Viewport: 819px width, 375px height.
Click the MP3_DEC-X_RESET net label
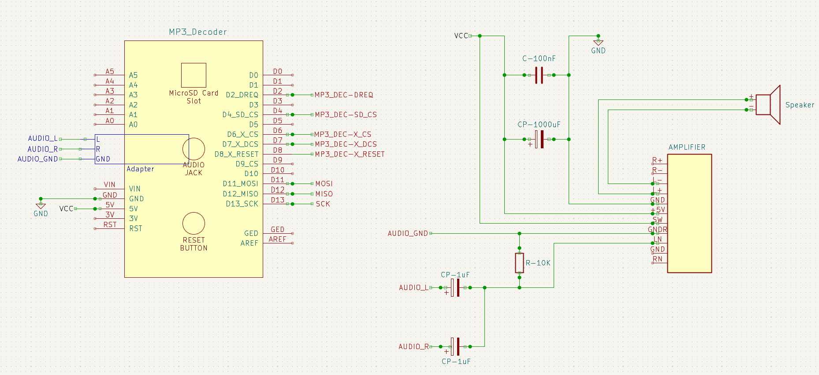click(x=350, y=154)
